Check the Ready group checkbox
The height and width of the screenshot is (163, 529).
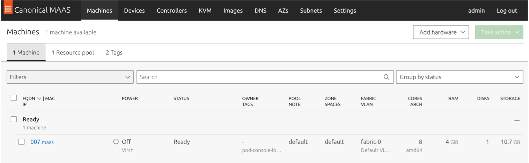[14, 119]
